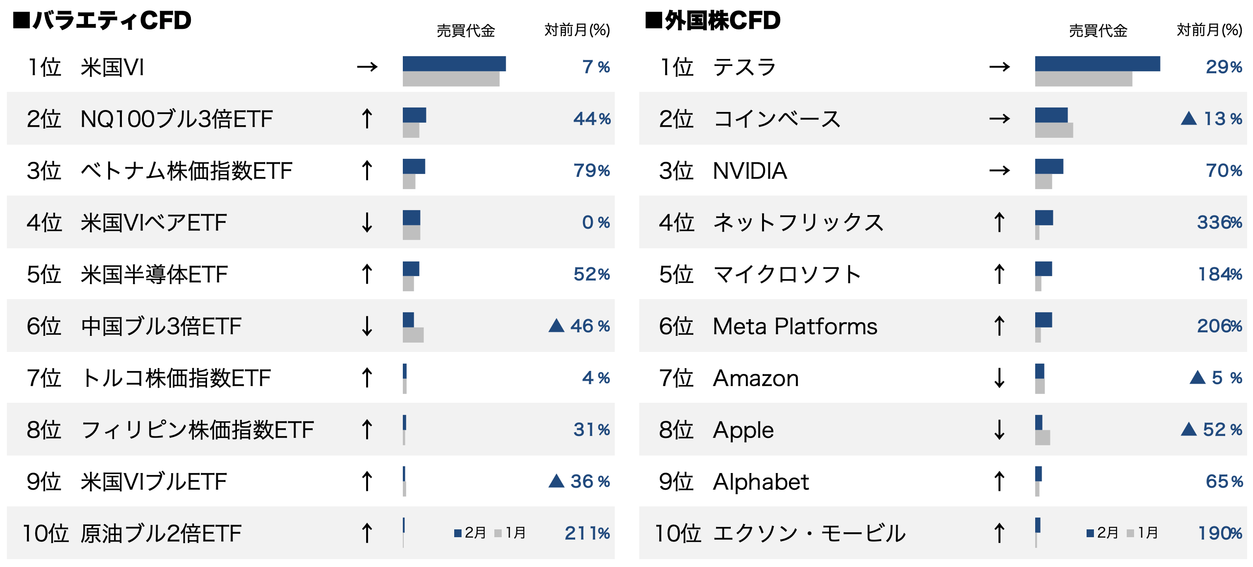Click the up arrow beside Meta Platforms

pyautogui.click(x=999, y=326)
